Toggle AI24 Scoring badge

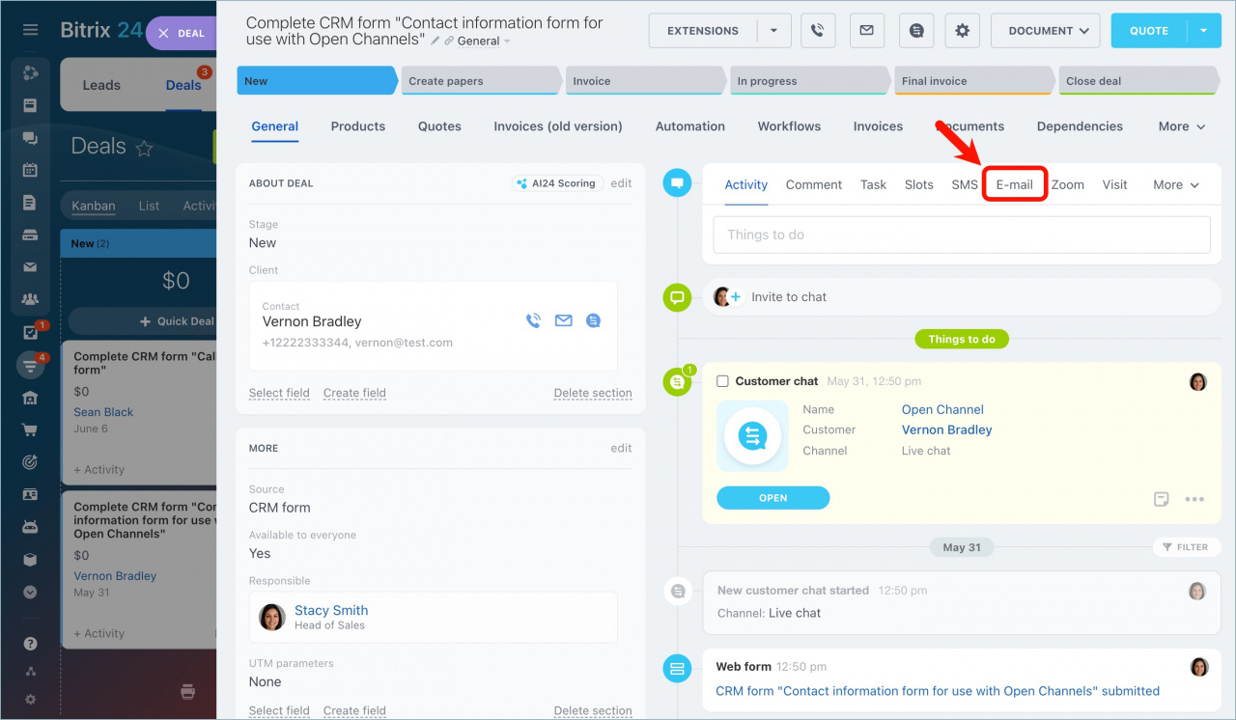click(x=558, y=183)
